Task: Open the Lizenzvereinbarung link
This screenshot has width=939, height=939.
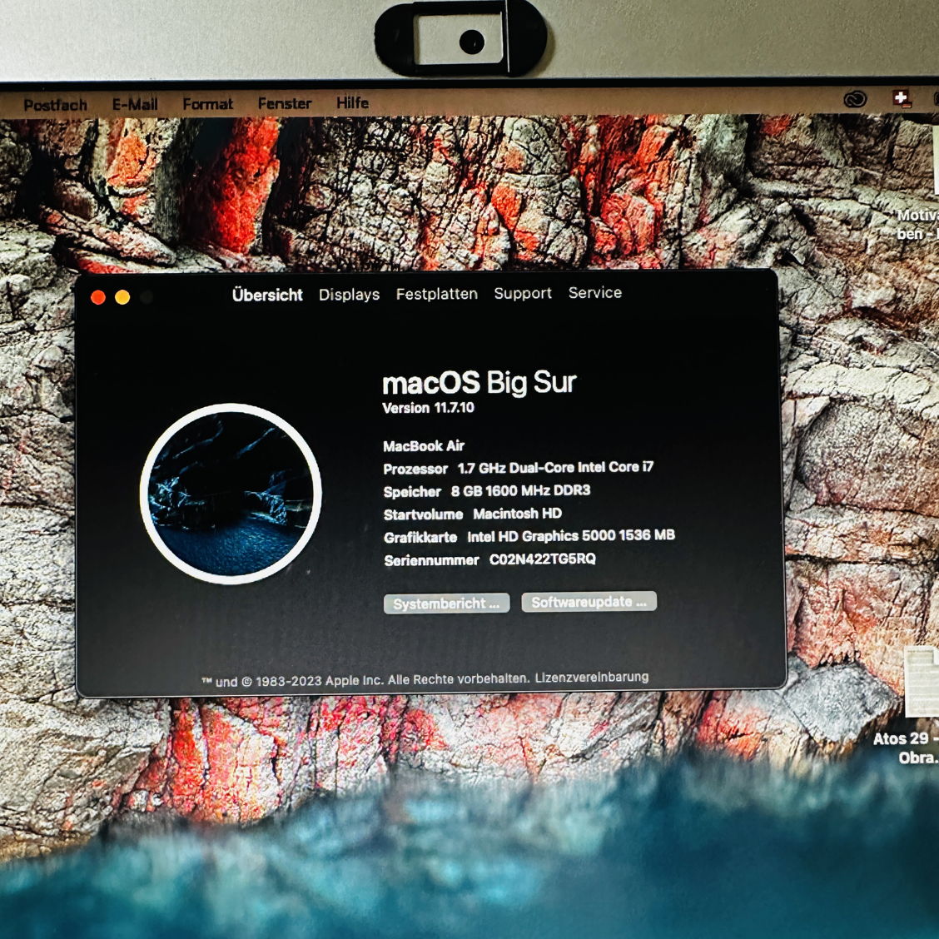Action: click(592, 677)
